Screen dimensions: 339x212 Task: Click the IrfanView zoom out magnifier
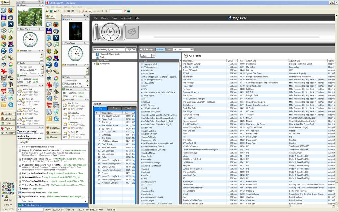(x=90, y=11)
